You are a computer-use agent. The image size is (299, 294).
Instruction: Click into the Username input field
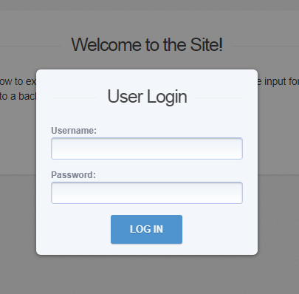click(147, 148)
